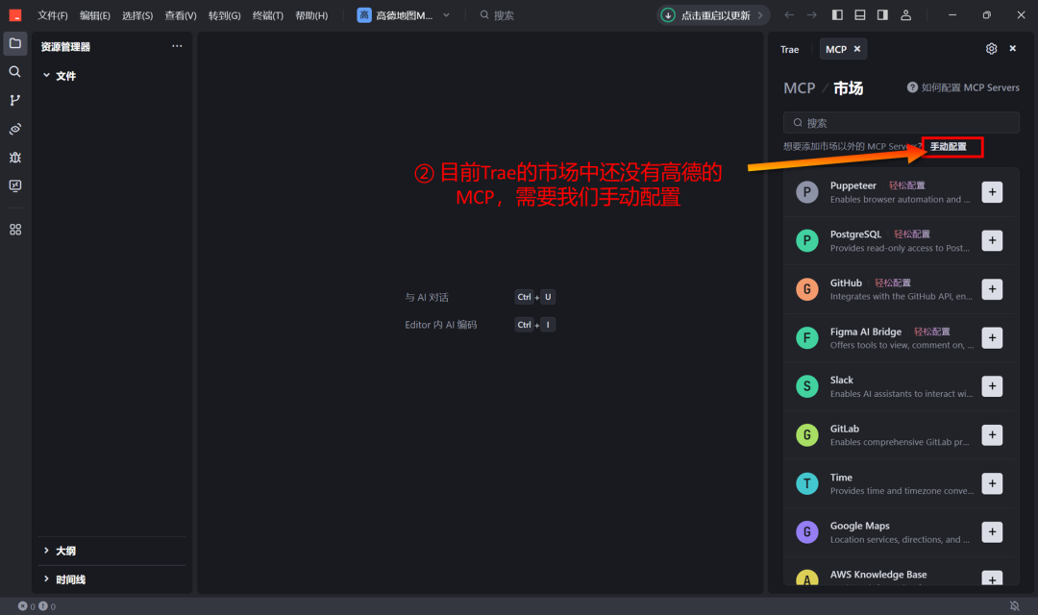Select the AWS Knowledge Base entry

pos(899,574)
